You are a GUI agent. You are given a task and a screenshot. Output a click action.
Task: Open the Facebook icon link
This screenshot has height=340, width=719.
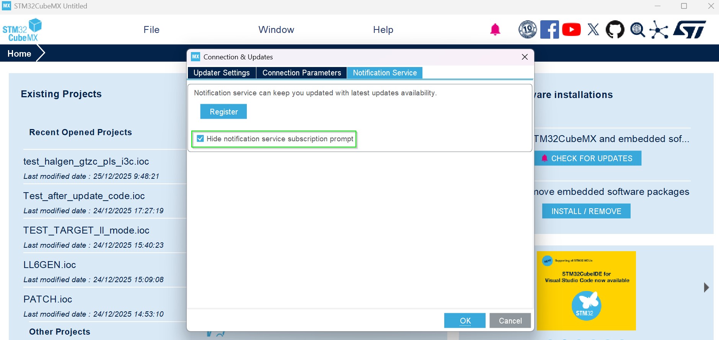[549, 29]
